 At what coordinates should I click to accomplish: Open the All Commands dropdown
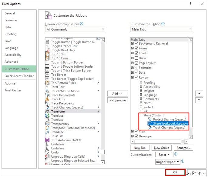75,29
